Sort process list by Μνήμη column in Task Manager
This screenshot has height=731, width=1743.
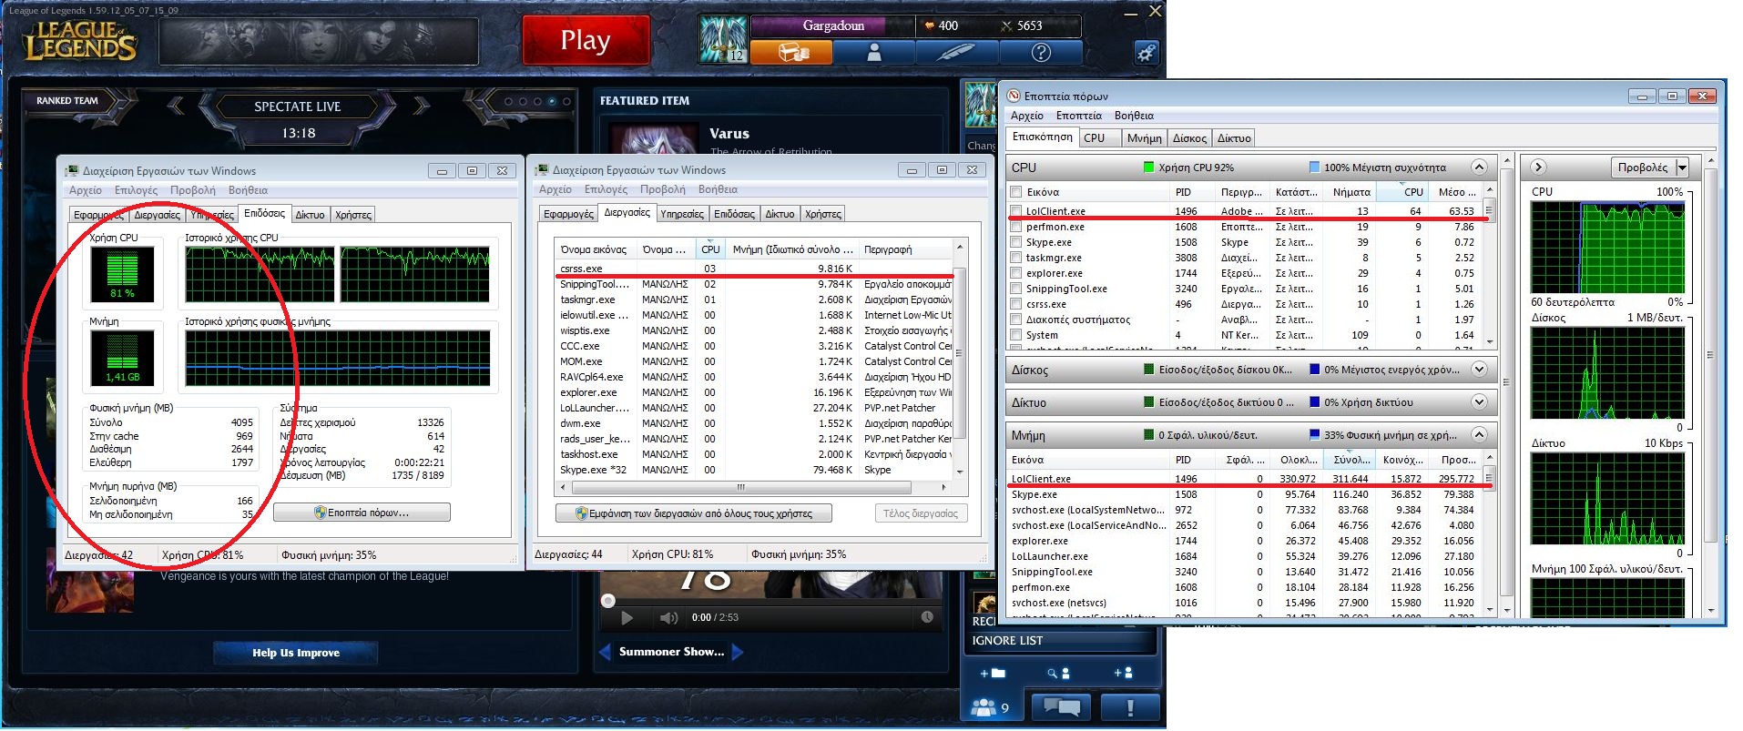coord(792,249)
